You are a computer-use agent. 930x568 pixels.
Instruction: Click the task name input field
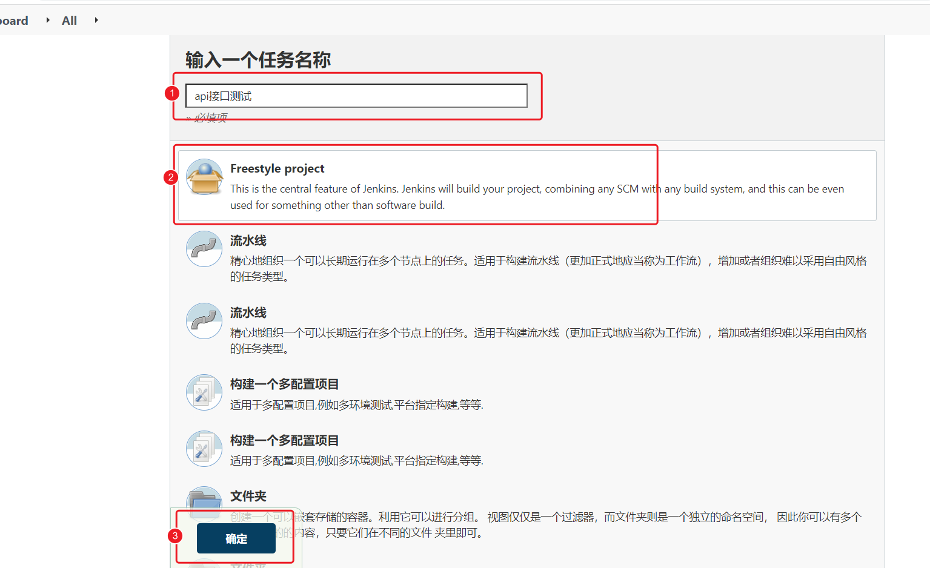[356, 96]
